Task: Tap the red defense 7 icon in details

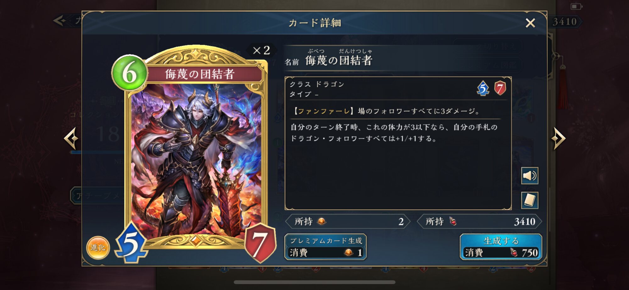Action: tap(500, 88)
